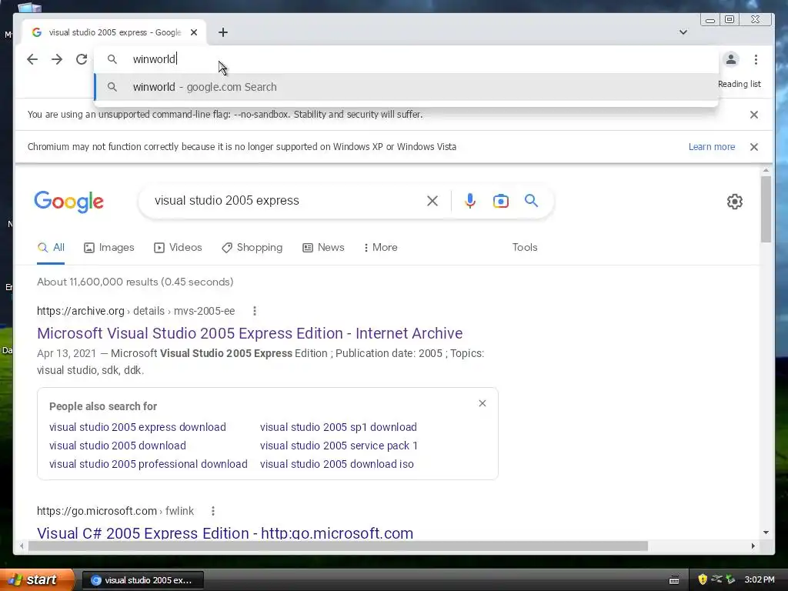Open Visual C# 2005 Express Edition result
This screenshot has height=591, width=788.
pyautogui.click(x=225, y=533)
